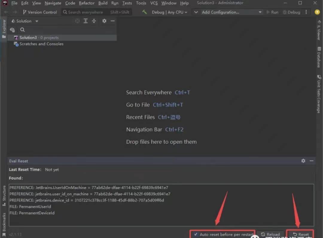323x238 pixels.
Task: Open the IL Viewer side tab
Action: click(x=319, y=30)
